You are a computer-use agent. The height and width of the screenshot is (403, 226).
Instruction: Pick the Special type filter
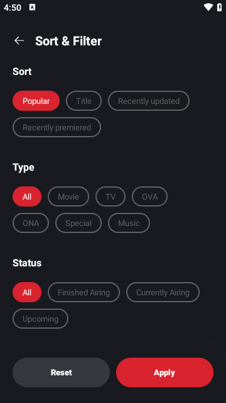coord(78,223)
